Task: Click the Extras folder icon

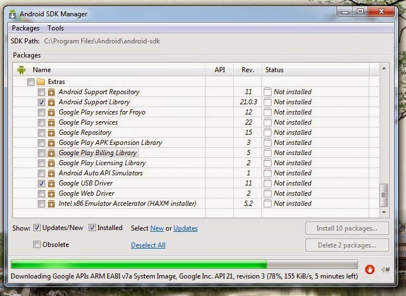Action: 41,82
